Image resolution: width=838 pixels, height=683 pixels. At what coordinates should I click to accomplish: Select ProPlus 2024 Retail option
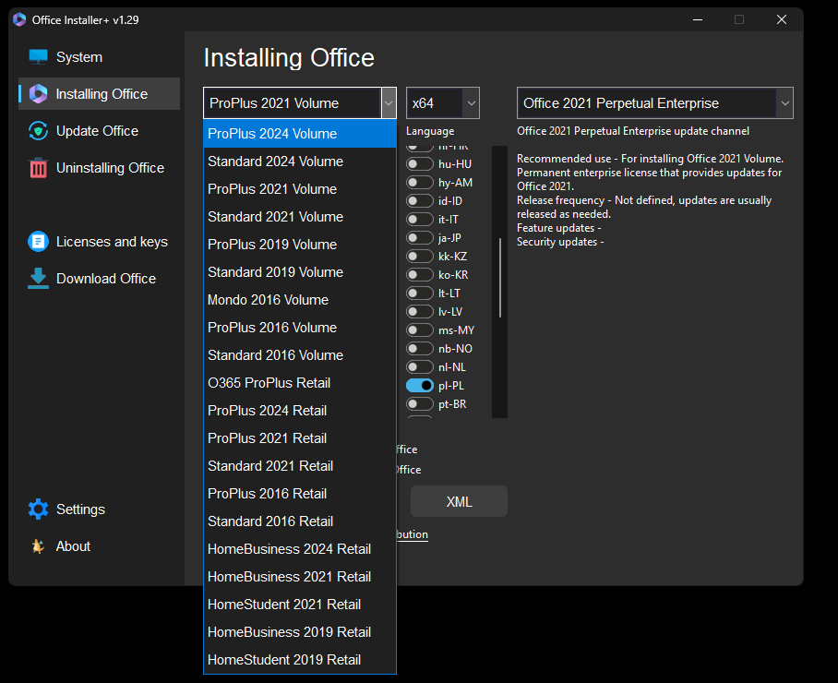tap(300, 411)
